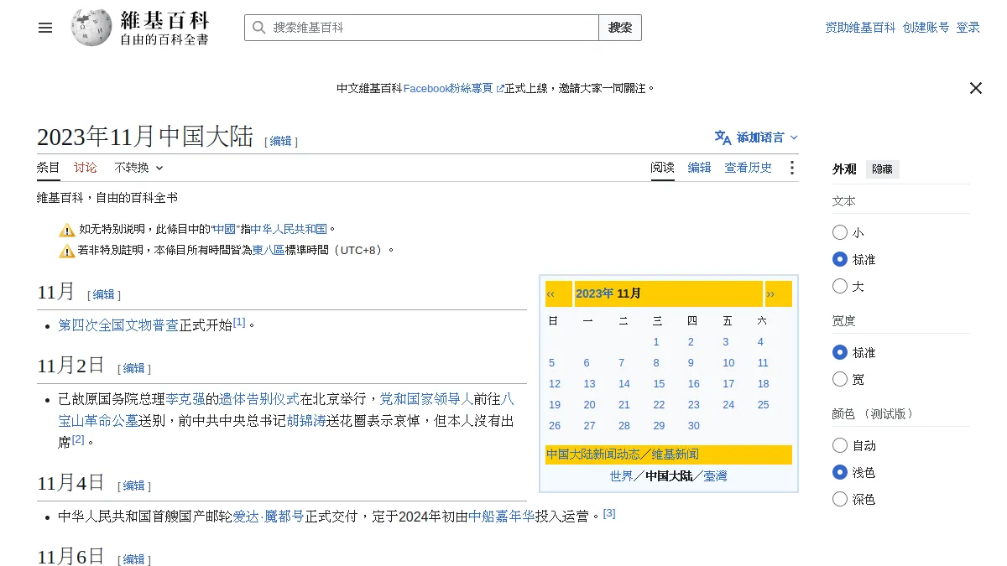
Task: Open the Facebook粉絲專頁 link
Action: pos(453,88)
